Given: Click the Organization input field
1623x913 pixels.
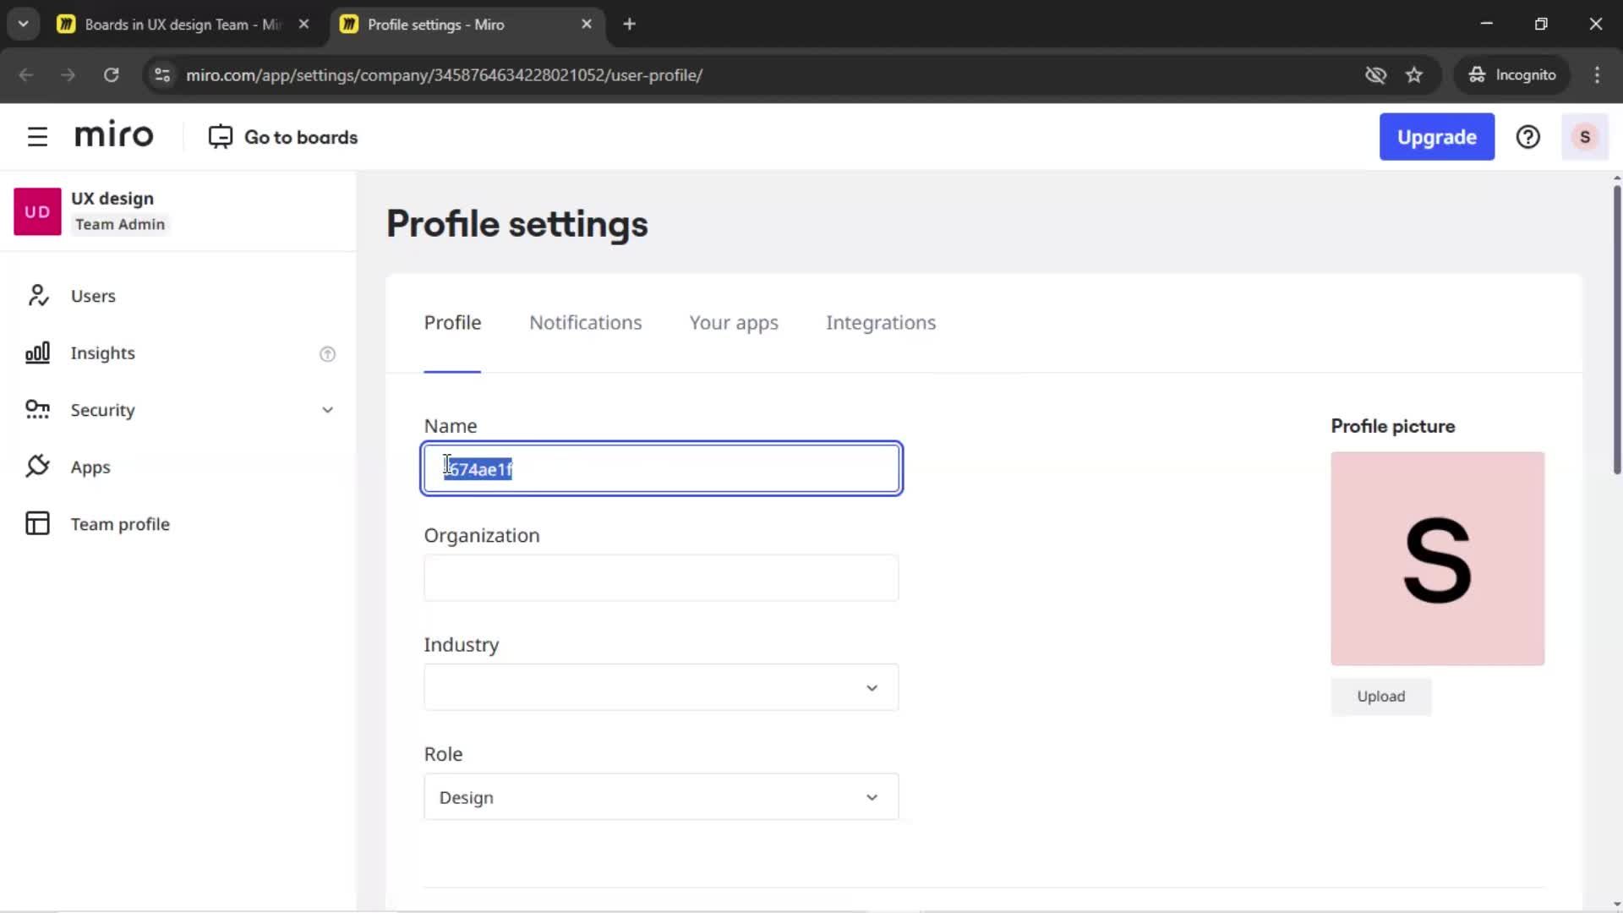Looking at the screenshot, I should click(661, 578).
